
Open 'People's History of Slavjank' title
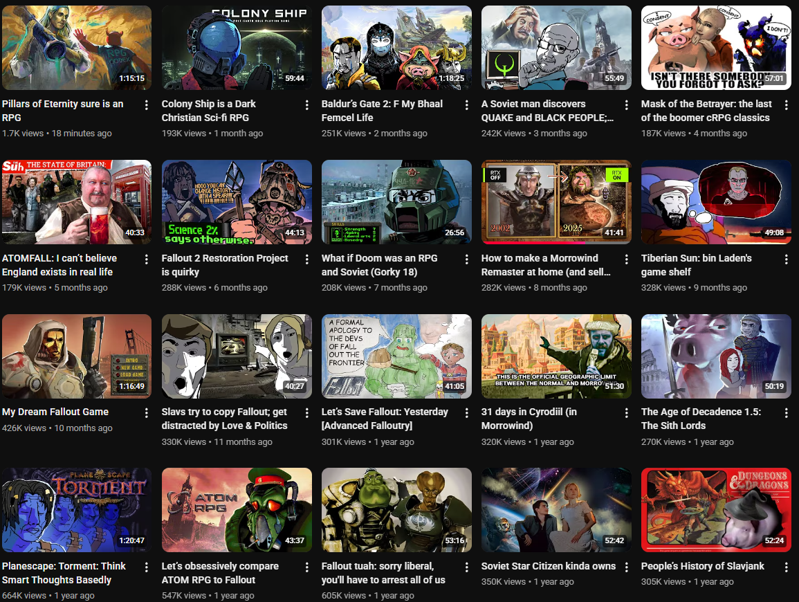tap(703, 566)
